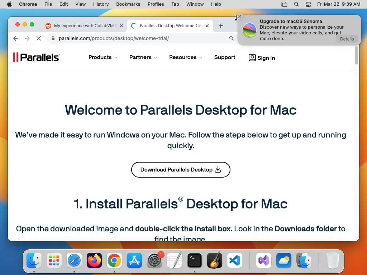Open the File menu

[x=48, y=4]
